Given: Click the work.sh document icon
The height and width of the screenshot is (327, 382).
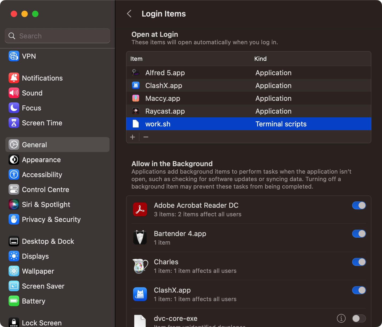Looking at the screenshot, I should [136, 124].
